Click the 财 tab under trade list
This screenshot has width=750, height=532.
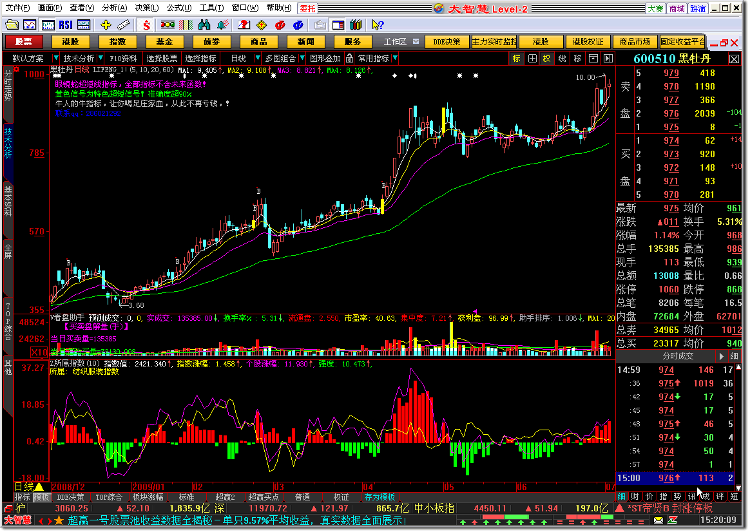635,496
